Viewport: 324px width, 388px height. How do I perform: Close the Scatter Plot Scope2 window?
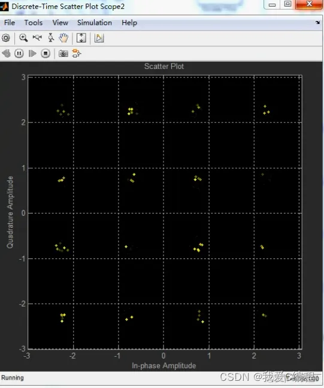(309, 4)
